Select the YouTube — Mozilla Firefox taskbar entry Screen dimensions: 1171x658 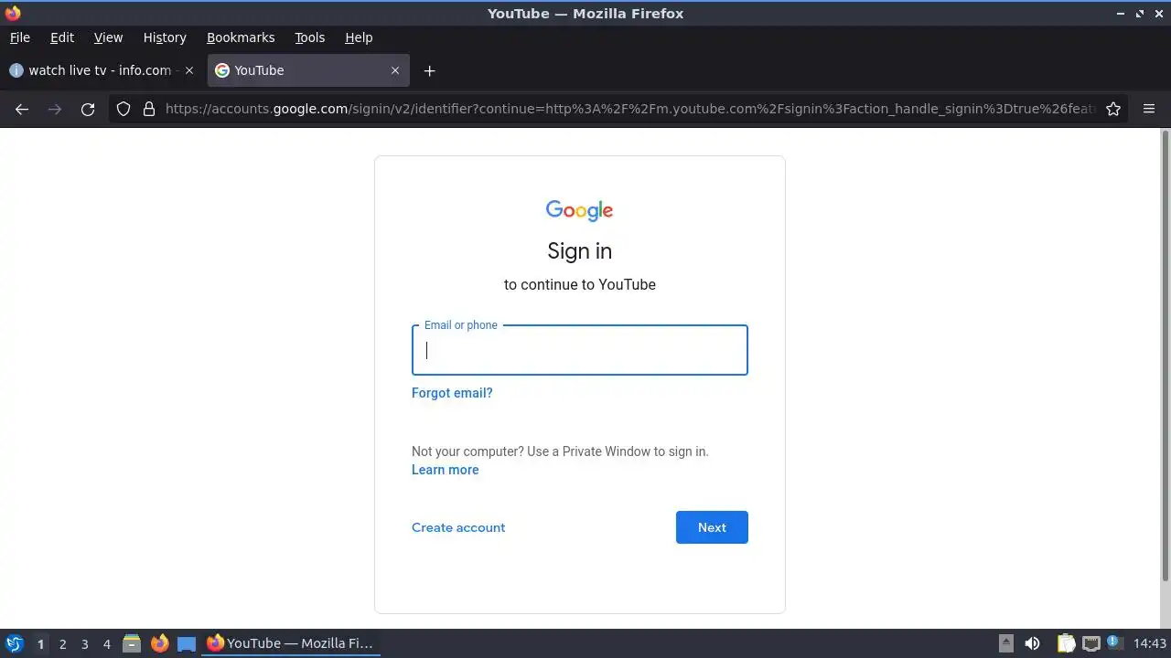291,643
